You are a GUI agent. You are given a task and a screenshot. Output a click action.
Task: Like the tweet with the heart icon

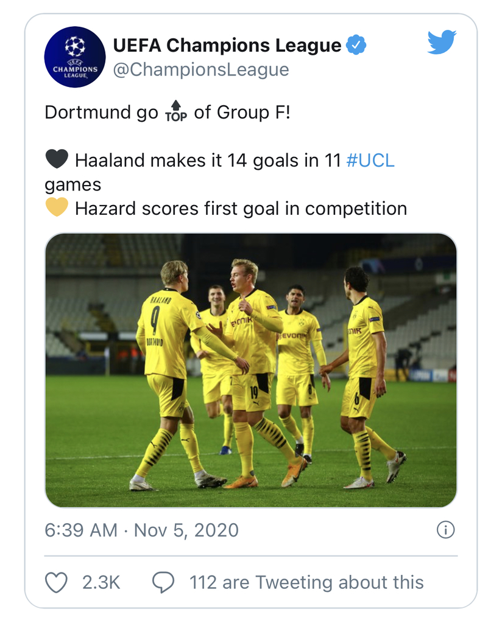[x=56, y=582]
